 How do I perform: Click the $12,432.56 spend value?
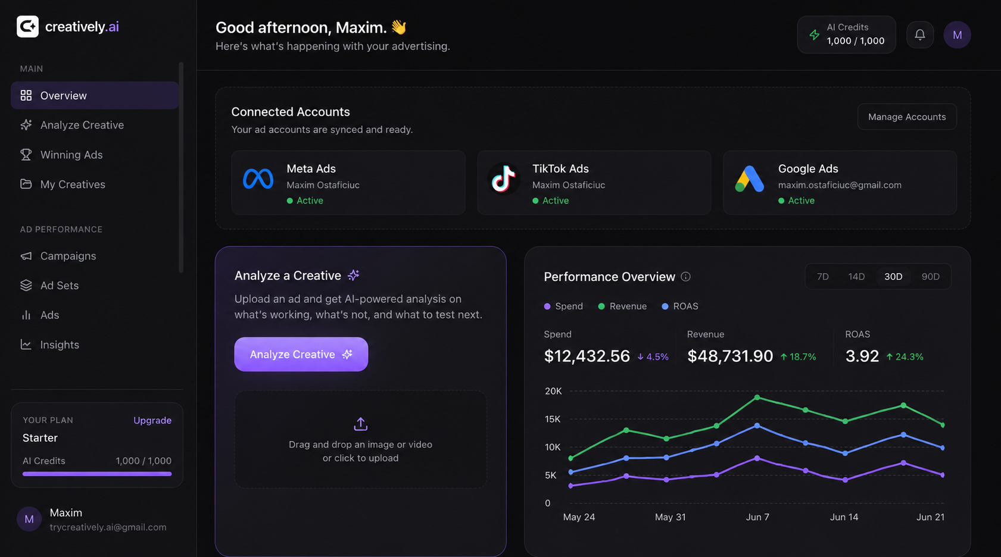(587, 356)
